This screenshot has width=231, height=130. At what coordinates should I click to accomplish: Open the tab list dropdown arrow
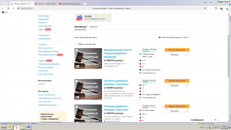click(x=6, y=4)
